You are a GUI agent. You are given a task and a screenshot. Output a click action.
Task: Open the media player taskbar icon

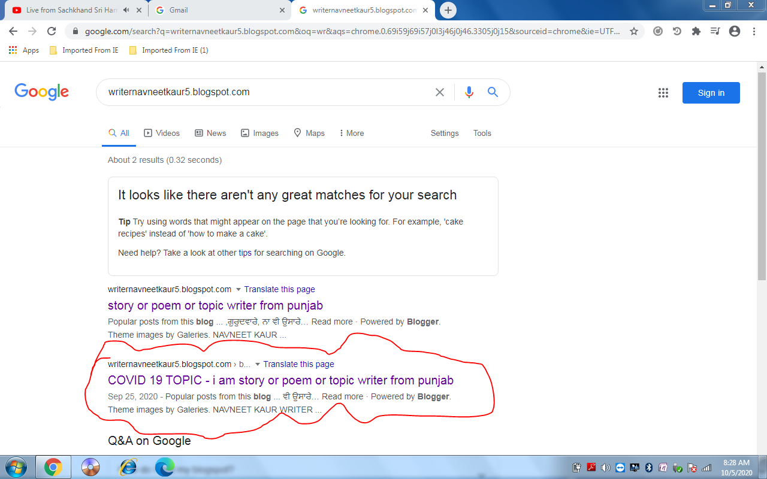coord(90,467)
